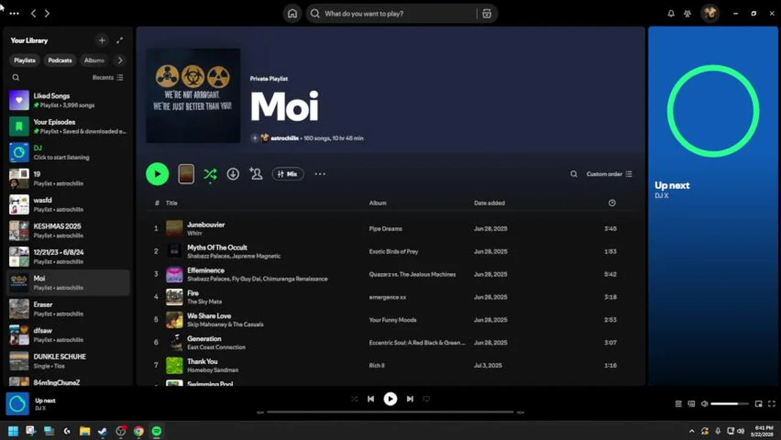Click into the search input field
Screen dimensions: 781x440
click(398, 13)
